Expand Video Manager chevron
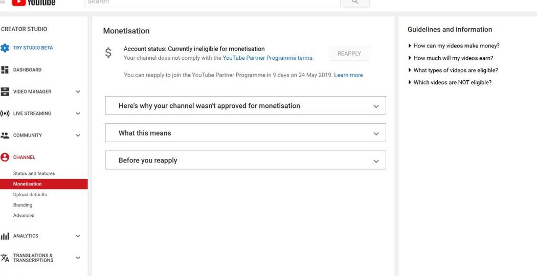The height and width of the screenshot is (276, 537). click(78, 92)
